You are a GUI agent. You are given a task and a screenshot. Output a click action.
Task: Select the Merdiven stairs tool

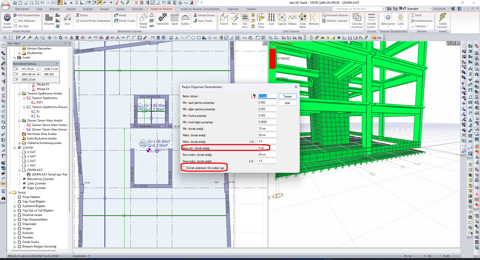click(163, 18)
